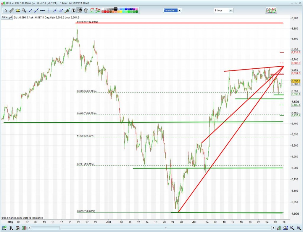
Task: Select the vertical line drawing tool
Action: point(49,11)
